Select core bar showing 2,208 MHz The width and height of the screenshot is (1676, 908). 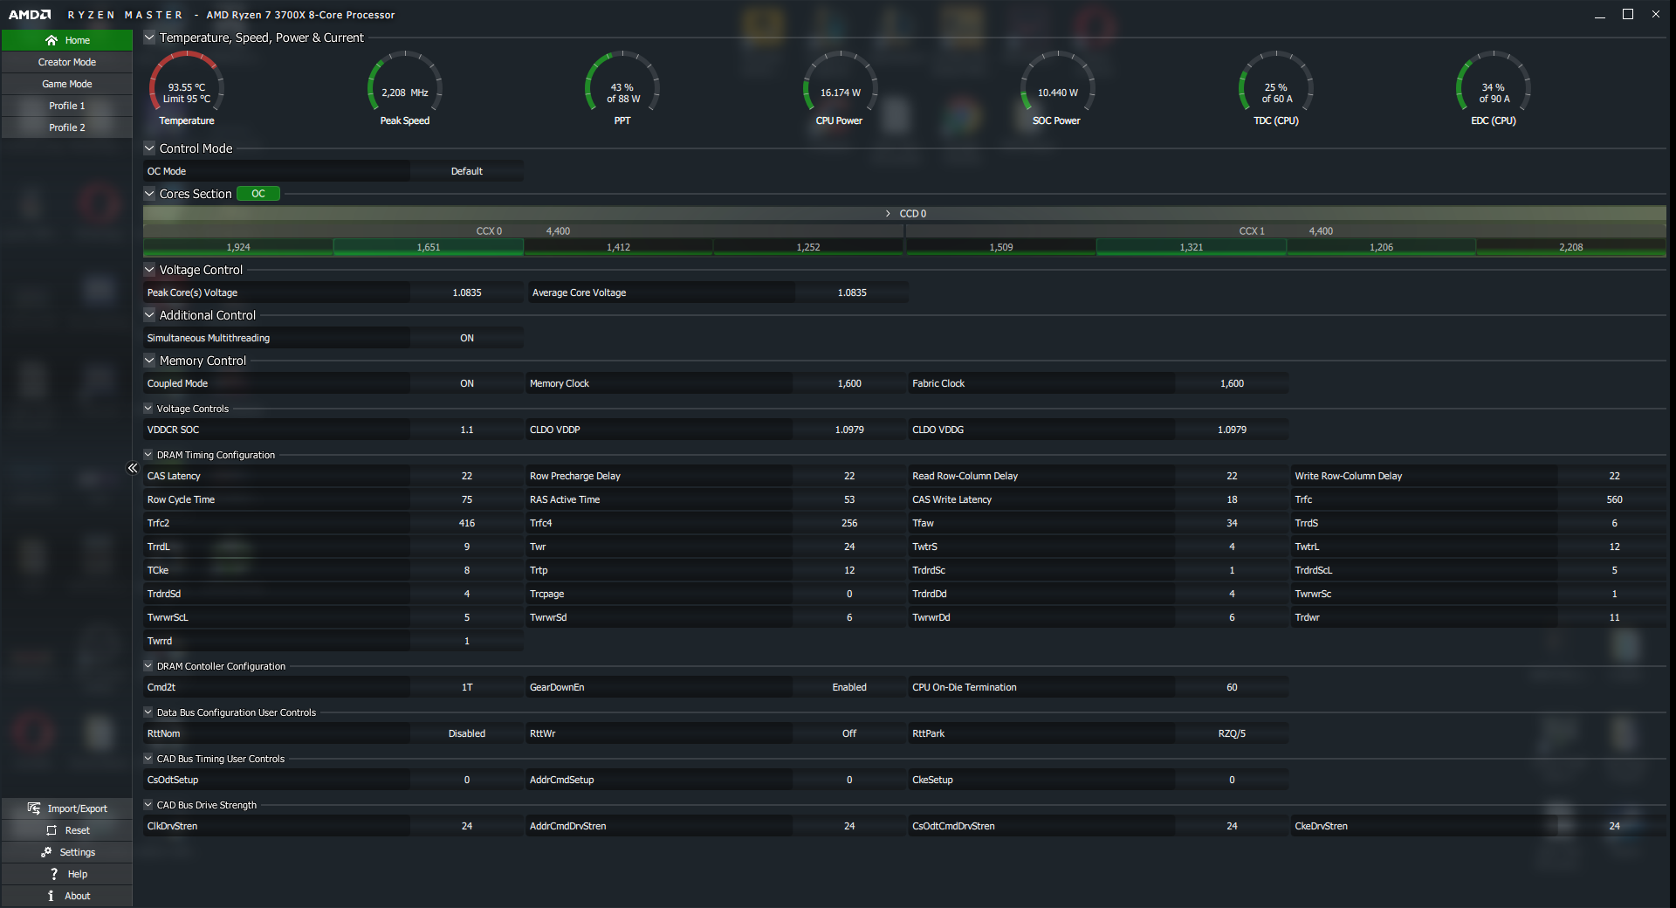(x=1571, y=247)
